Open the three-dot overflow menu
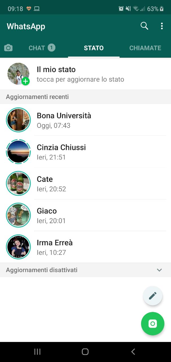171x362 pixels. pyautogui.click(x=162, y=26)
